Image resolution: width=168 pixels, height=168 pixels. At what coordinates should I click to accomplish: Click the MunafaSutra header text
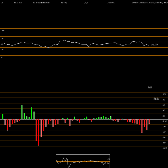click(42, 3)
